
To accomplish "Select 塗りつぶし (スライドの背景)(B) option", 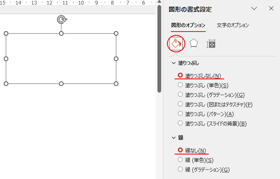I will click(x=212, y=124).
